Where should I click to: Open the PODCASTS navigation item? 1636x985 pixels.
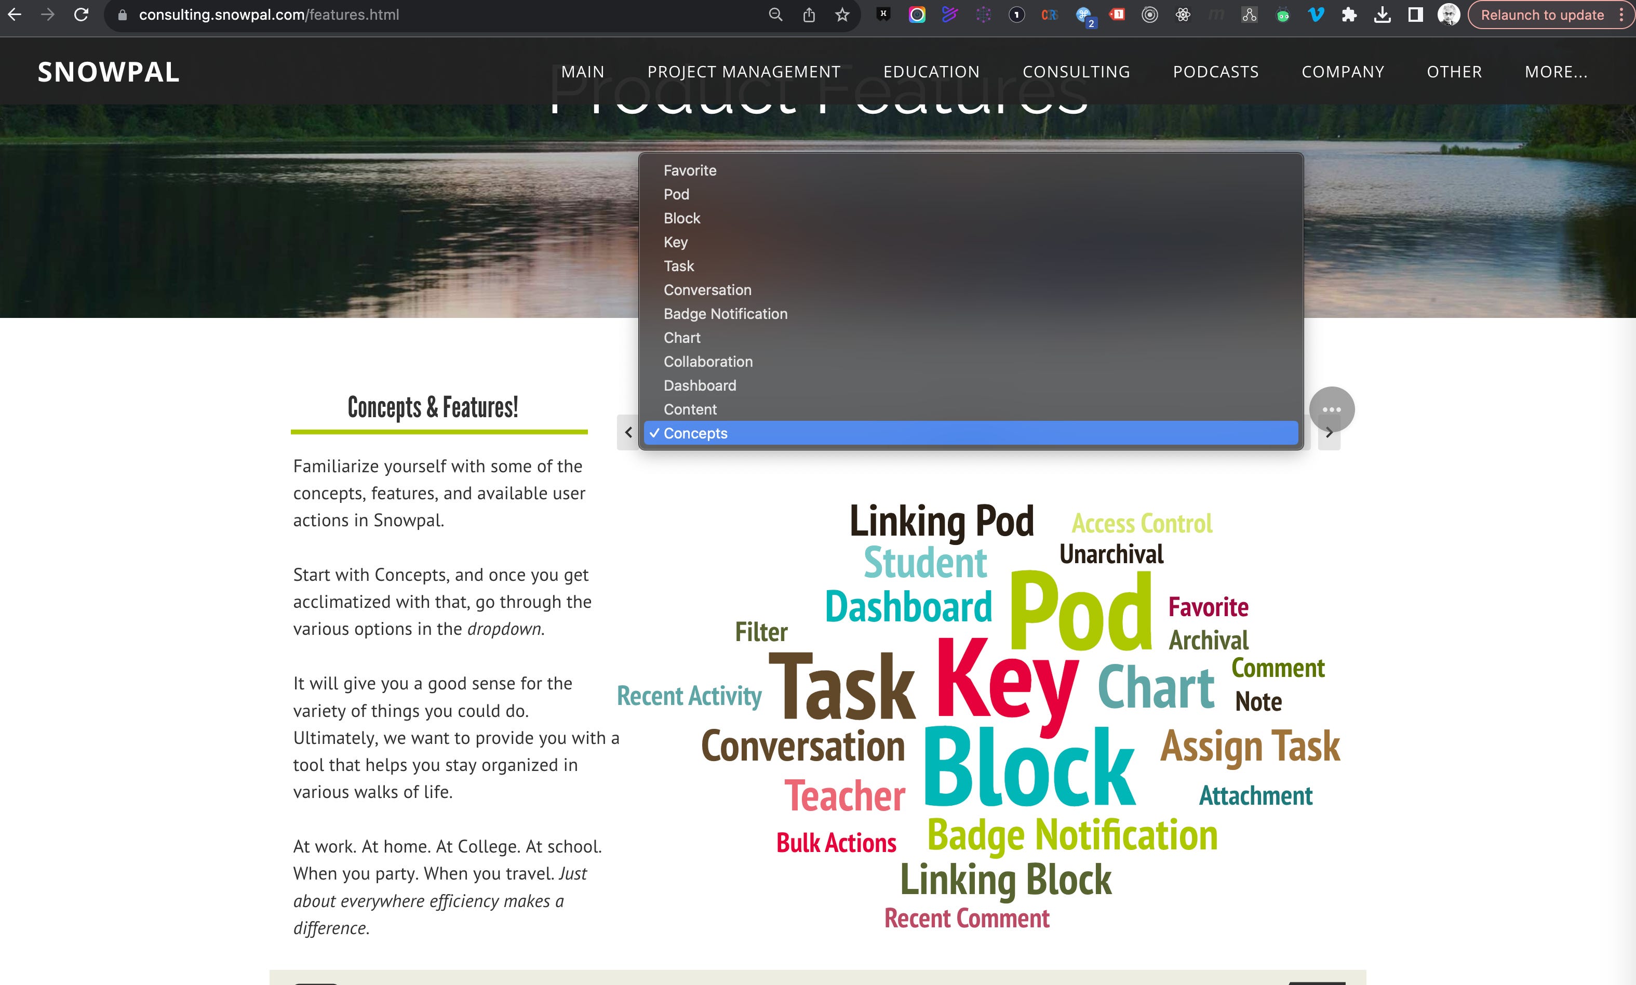coord(1215,72)
